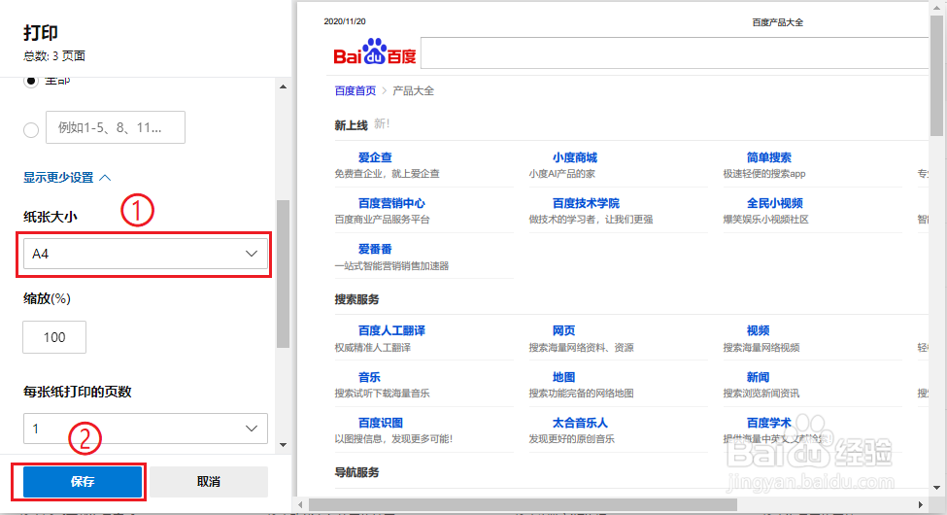Click the '2020/11/20' date in preview header
Screen dimensions: 947x515
tap(345, 21)
